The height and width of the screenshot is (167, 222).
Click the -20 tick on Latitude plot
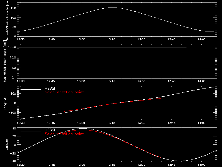[13, 153]
